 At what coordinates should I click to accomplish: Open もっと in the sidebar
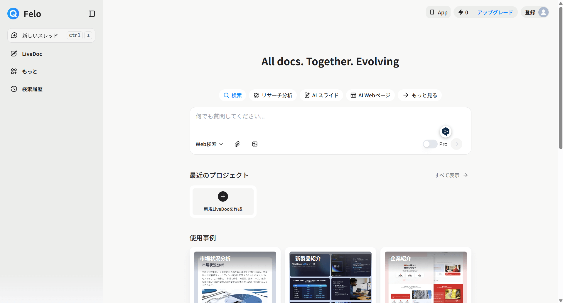(x=29, y=71)
